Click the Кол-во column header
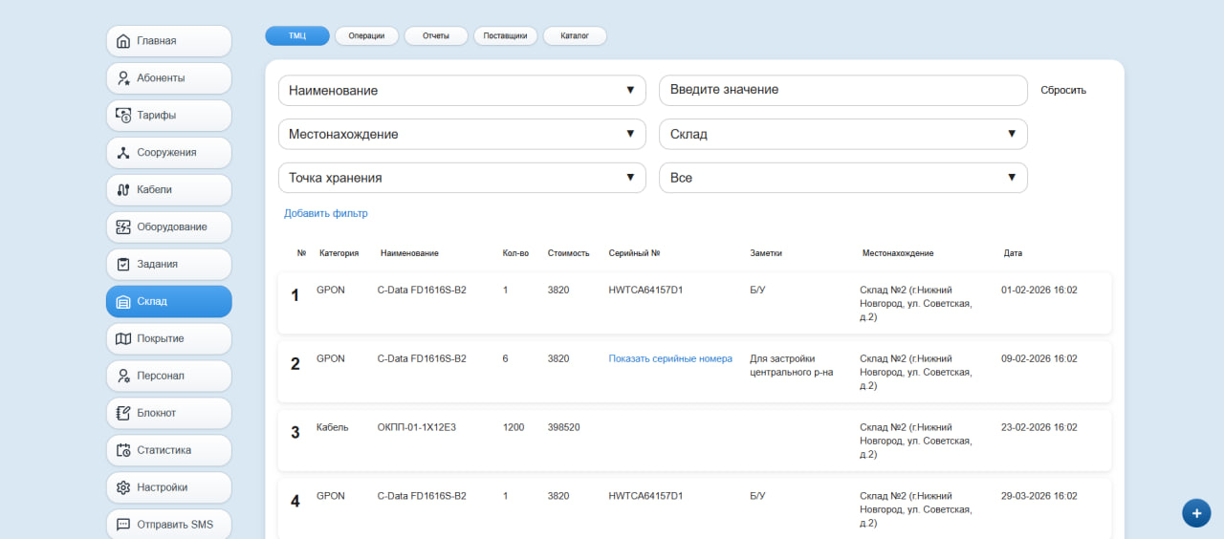This screenshot has width=1224, height=539. (515, 254)
